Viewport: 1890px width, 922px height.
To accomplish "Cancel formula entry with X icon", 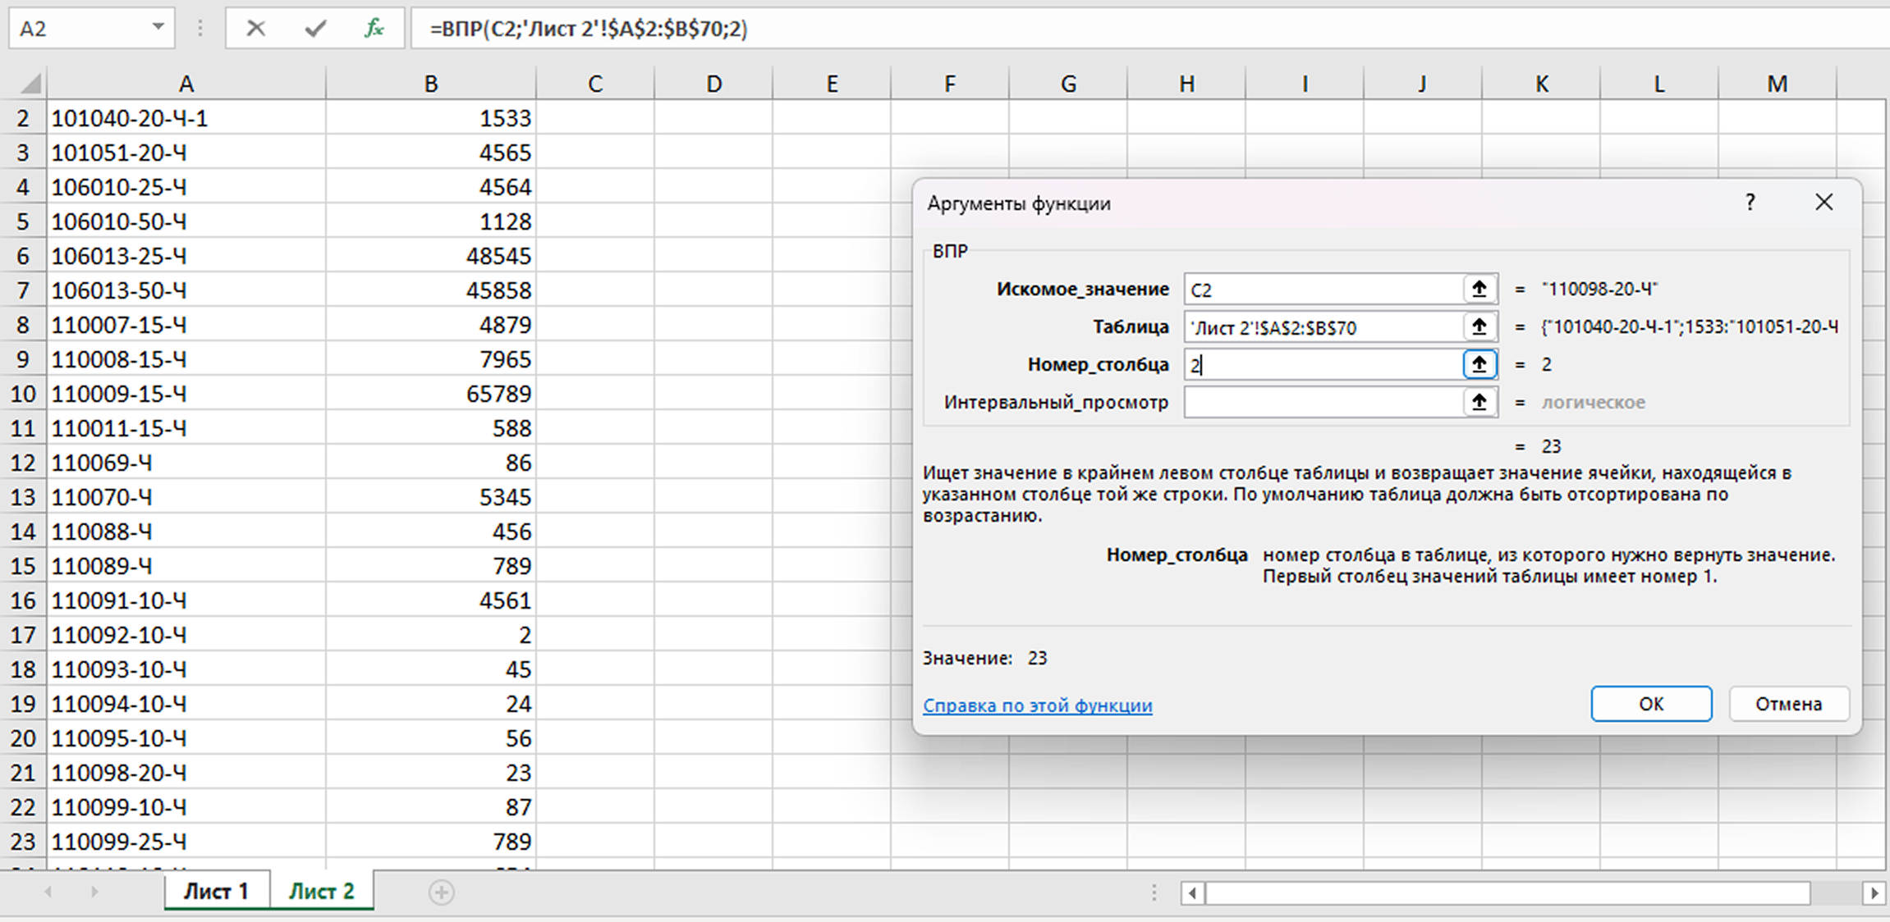I will click(256, 29).
